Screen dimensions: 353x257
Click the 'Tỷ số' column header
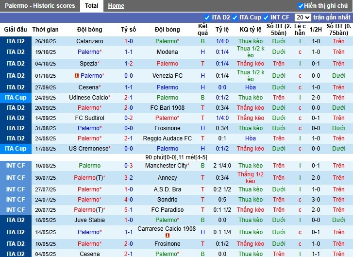point(129,30)
